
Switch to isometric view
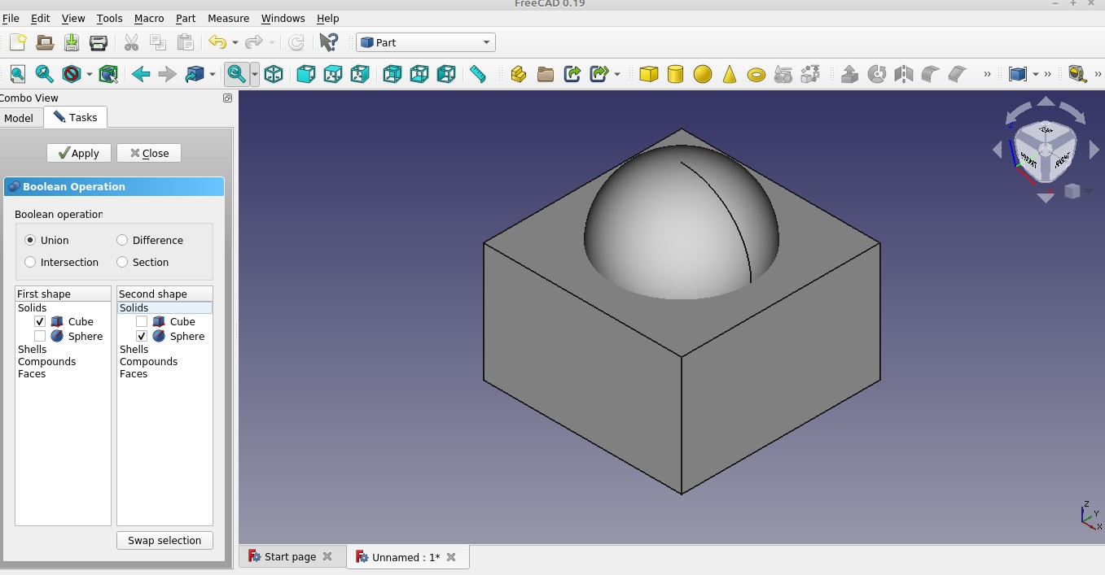[x=274, y=75]
